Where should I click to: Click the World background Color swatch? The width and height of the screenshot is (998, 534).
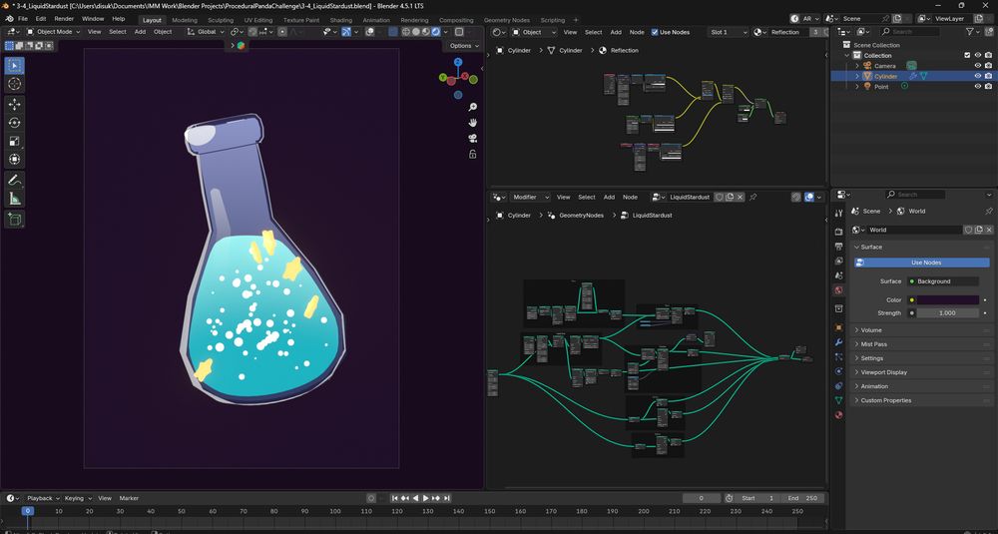(x=947, y=299)
